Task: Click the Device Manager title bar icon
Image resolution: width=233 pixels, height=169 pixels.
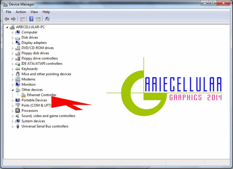Action: (x=5, y=4)
